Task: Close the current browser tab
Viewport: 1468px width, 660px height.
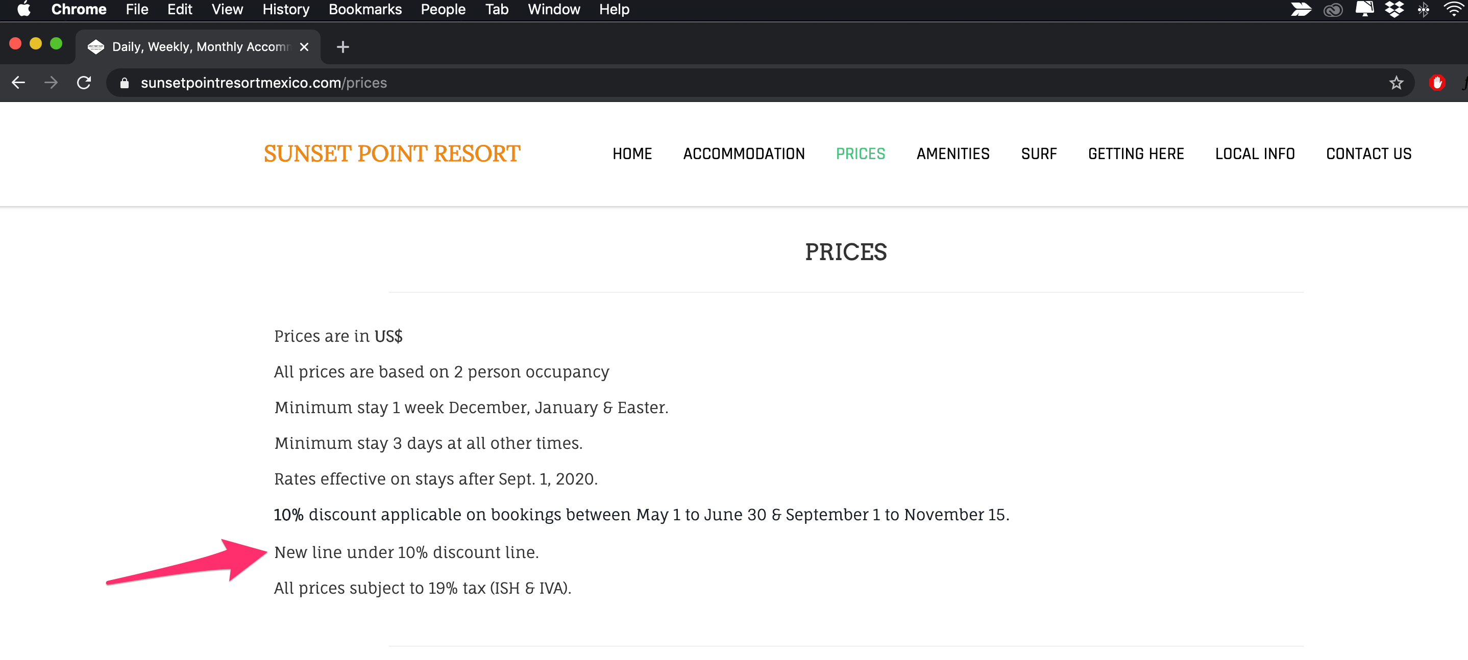Action: 304,47
